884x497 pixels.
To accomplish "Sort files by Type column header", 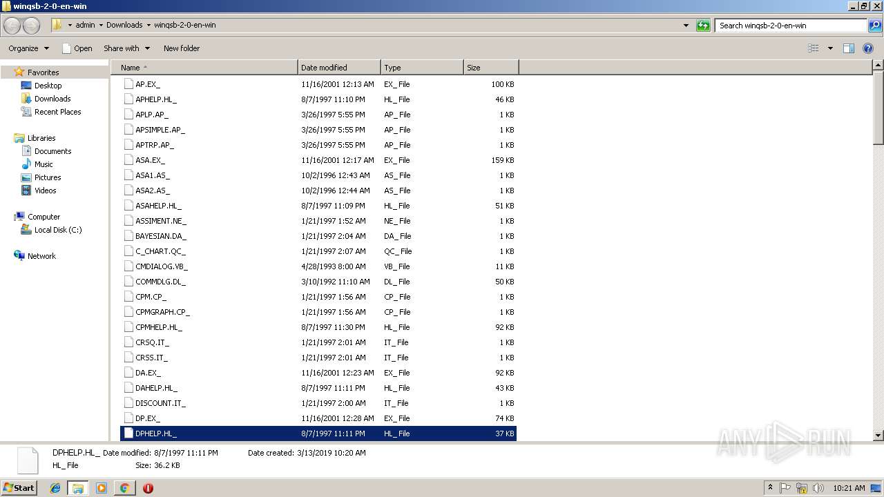I will pos(422,68).
